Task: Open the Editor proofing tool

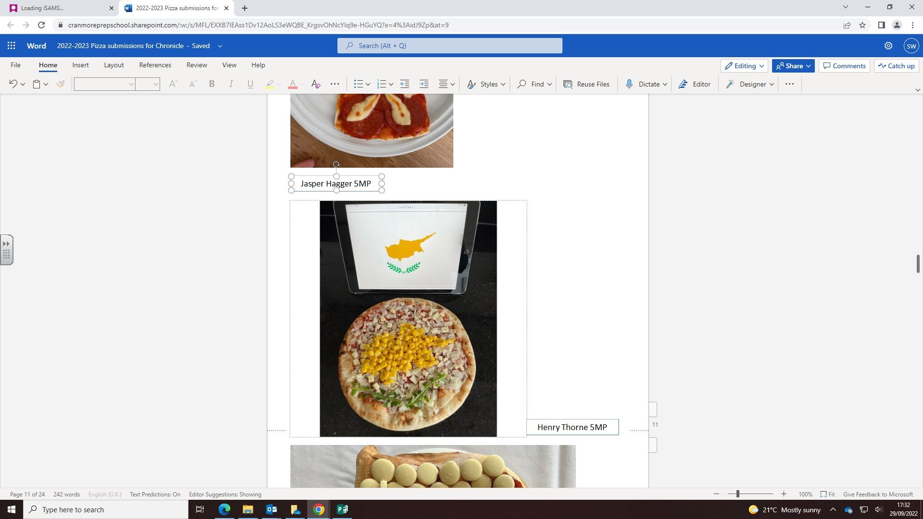Action: pyautogui.click(x=695, y=84)
